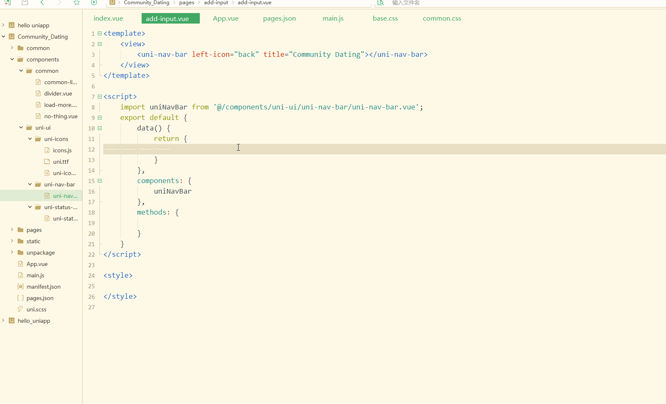Open uni-stat... file in tree
666x404 pixels.
coord(65,218)
